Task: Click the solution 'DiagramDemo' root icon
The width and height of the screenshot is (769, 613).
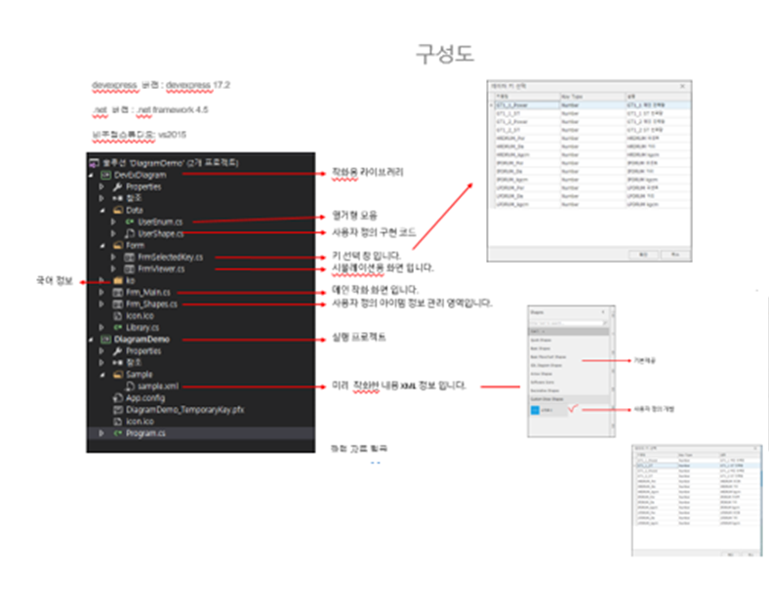Action: coord(94,163)
